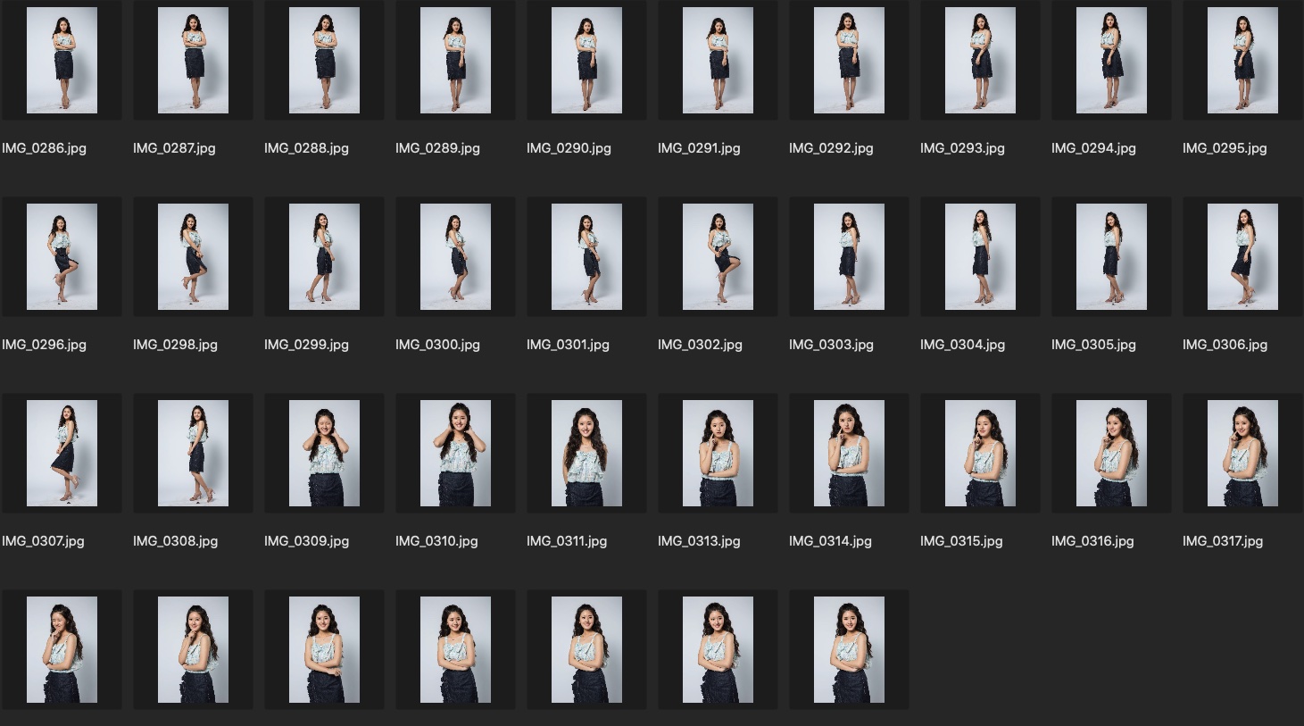Image resolution: width=1304 pixels, height=726 pixels.
Task: Select the IMG_0317.jpg thumbnail
Action: coord(1242,454)
